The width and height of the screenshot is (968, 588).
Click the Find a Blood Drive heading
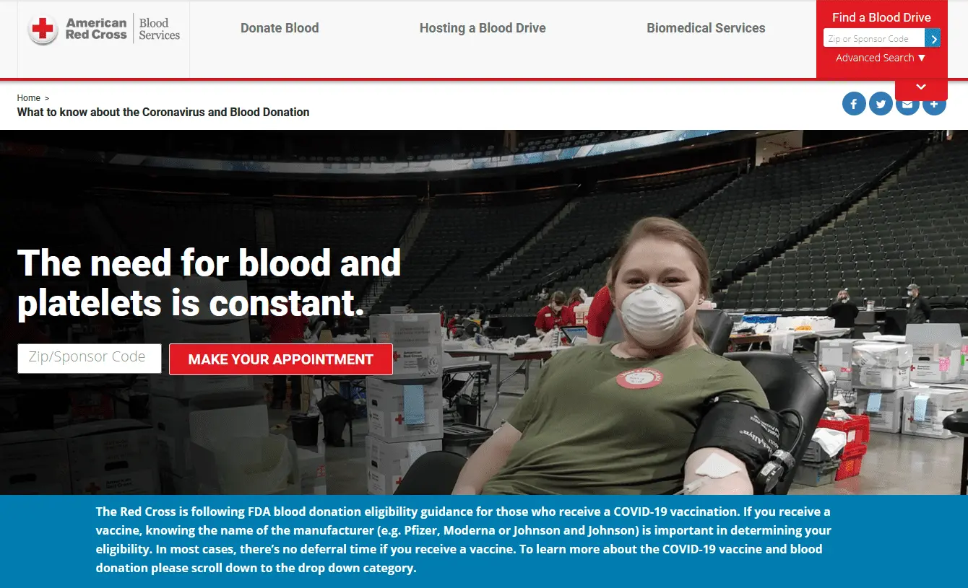881,17
